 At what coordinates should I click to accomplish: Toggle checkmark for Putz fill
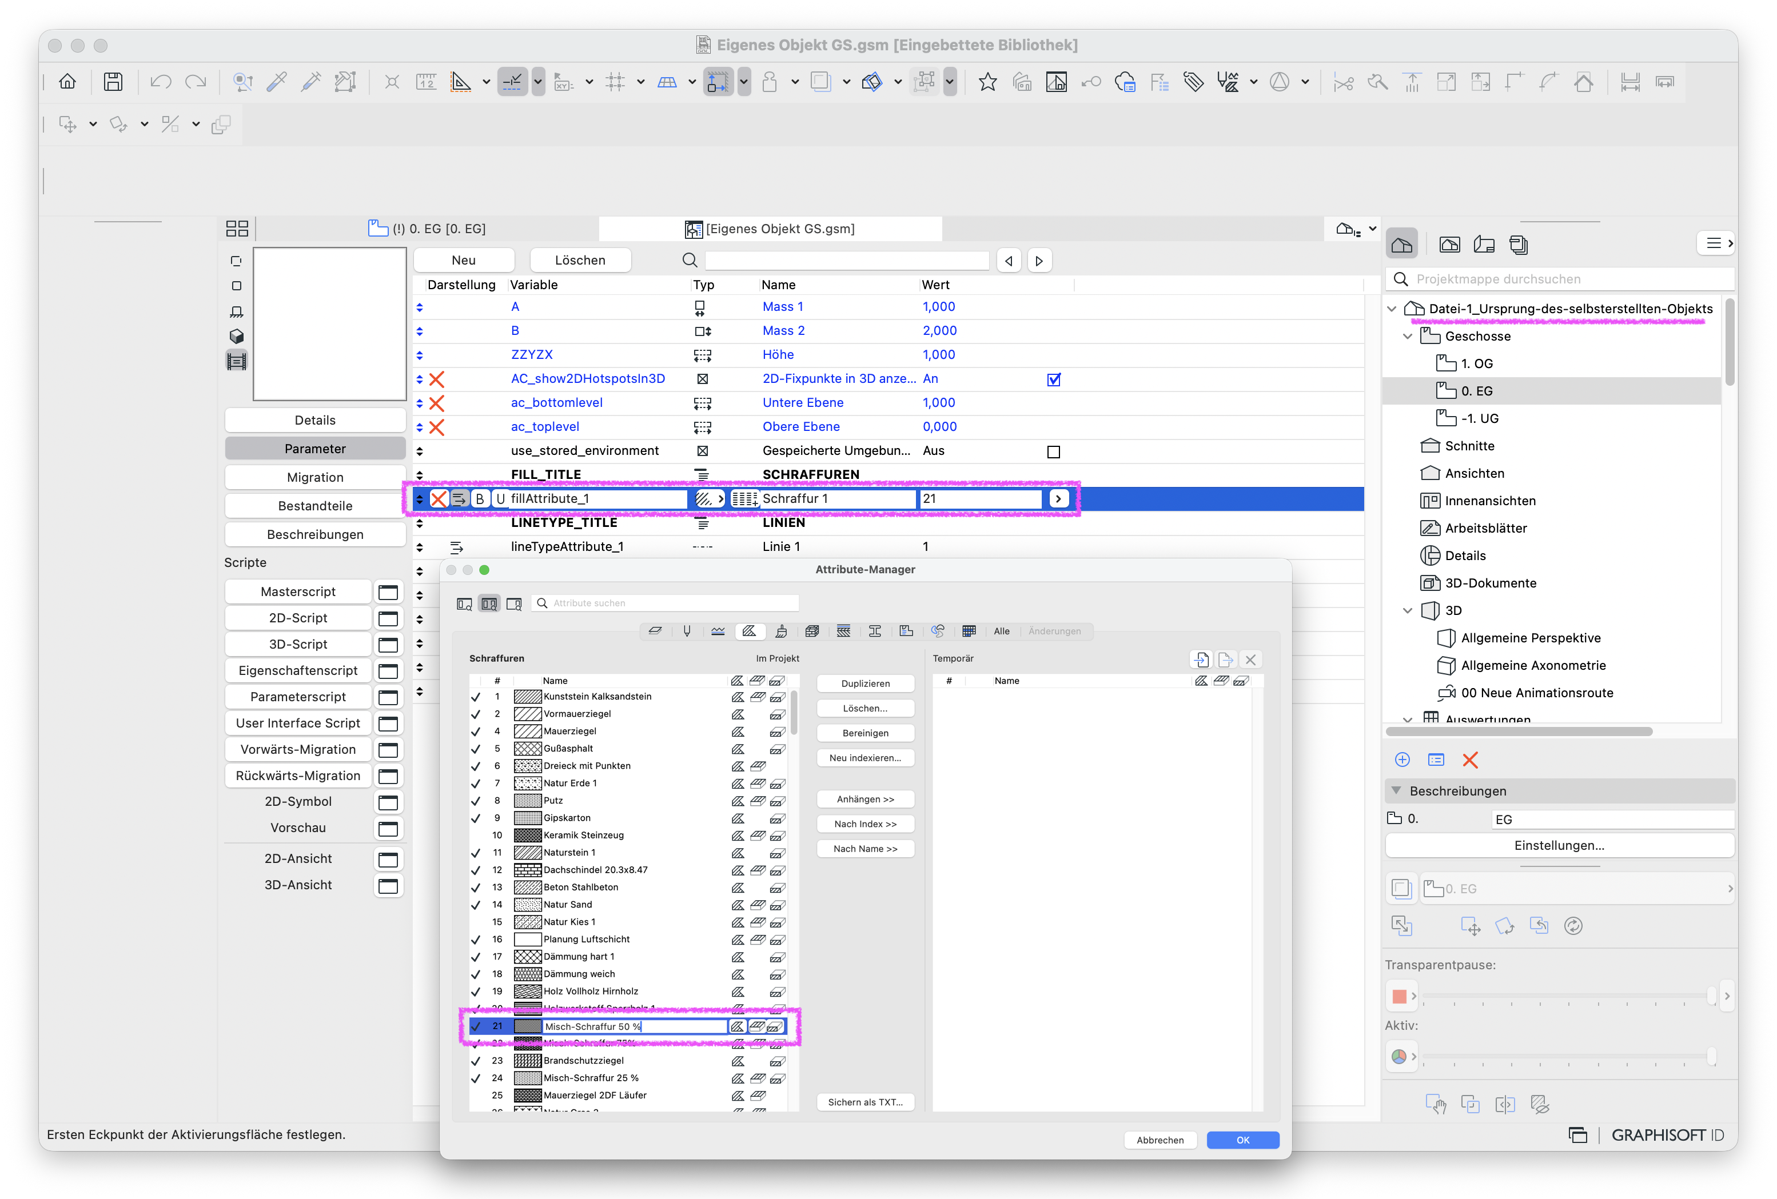click(x=476, y=801)
